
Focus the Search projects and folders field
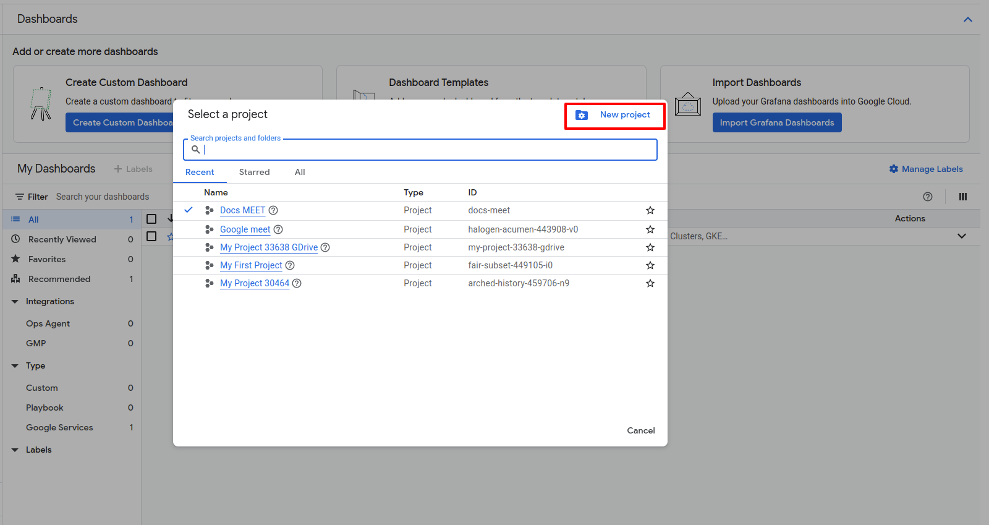[420, 150]
